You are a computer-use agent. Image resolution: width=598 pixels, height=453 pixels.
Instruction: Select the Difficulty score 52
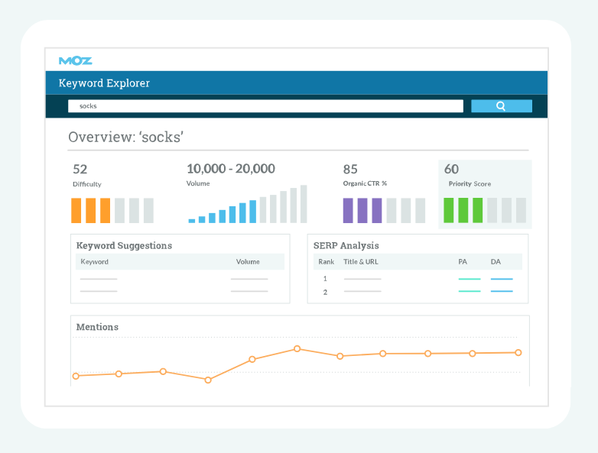click(x=80, y=169)
